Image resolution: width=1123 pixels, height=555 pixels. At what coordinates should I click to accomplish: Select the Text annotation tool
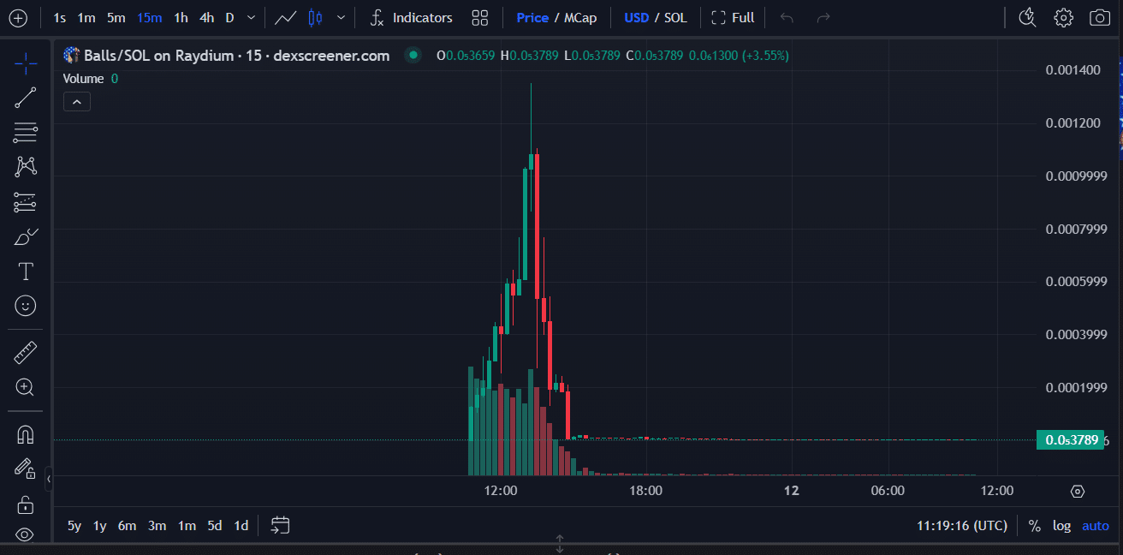click(x=26, y=272)
